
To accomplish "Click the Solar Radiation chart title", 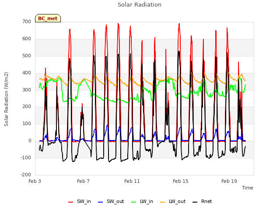I will click(x=140, y=5).
